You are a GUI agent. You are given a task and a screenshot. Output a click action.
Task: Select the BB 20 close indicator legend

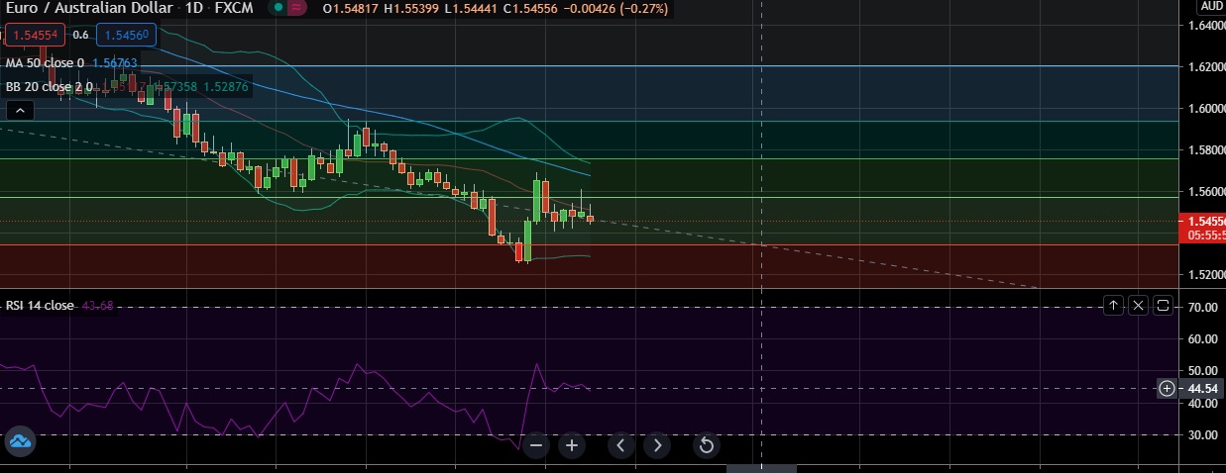click(x=49, y=87)
